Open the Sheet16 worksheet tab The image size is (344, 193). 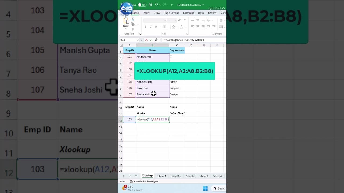(x=176, y=176)
